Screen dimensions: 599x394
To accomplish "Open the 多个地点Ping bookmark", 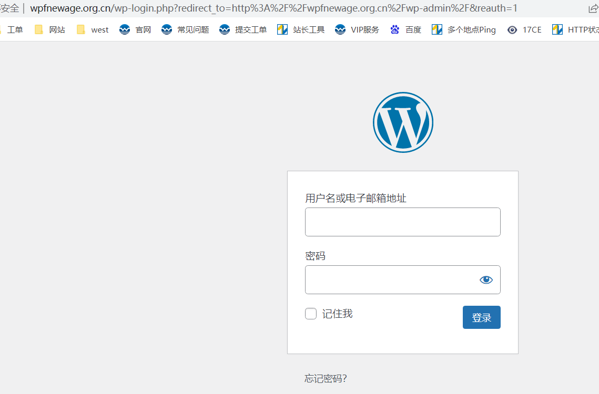I will (464, 29).
